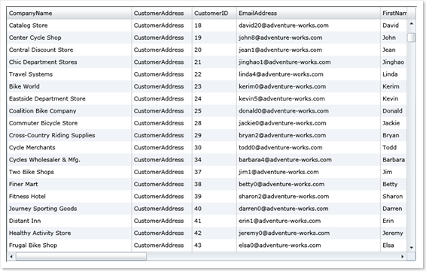Click the horizontal scrollbar left arrow
This screenshot has height=271, width=426.
(x=11, y=257)
